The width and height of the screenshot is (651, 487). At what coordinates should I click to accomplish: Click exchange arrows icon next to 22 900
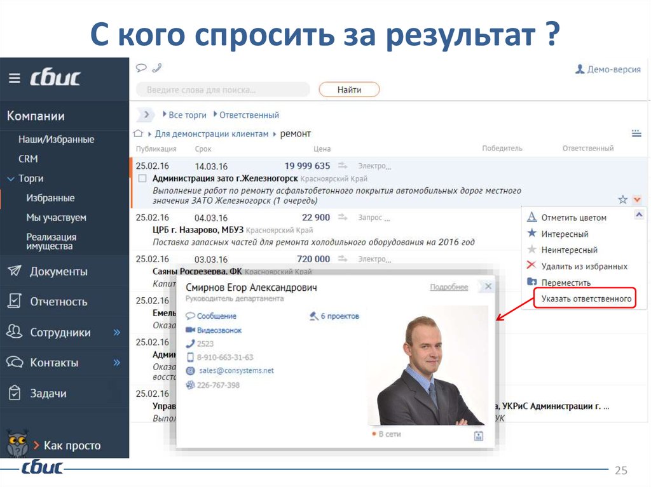[x=343, y=217]
